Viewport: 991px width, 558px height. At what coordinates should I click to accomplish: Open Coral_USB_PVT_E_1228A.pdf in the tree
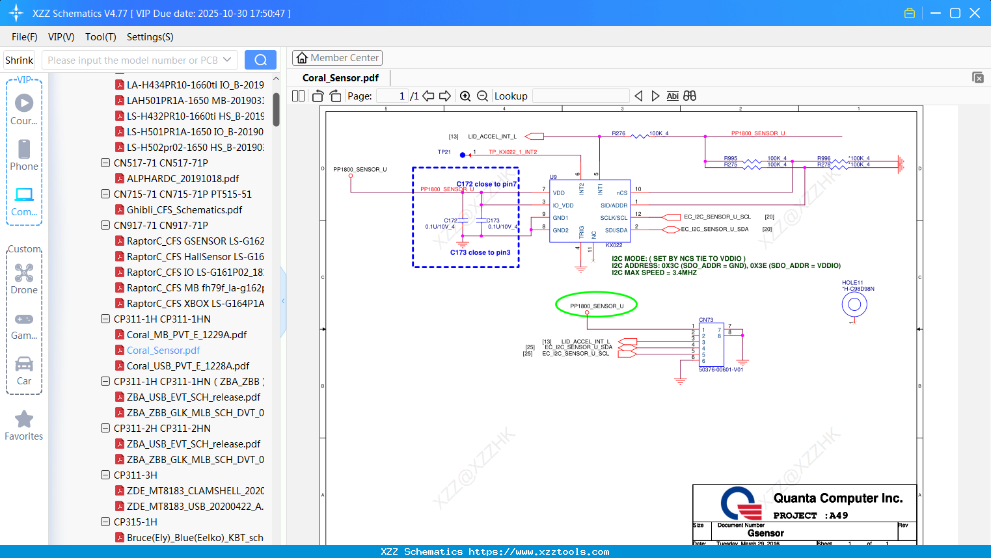pos(188,365)
